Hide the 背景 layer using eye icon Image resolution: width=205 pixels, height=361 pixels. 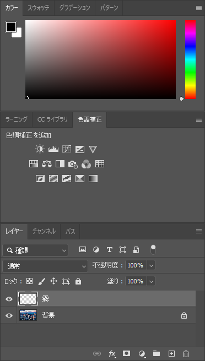[9, 315]
